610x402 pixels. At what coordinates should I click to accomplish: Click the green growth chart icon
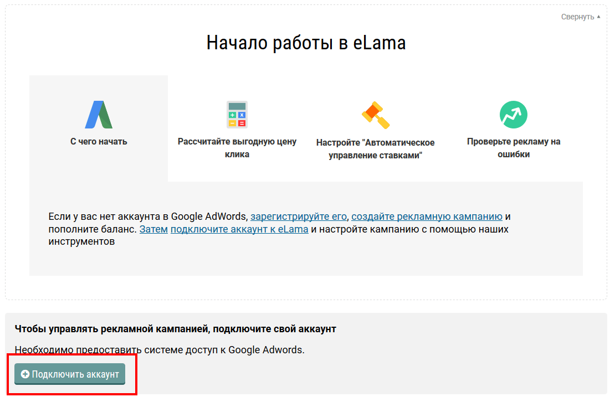point(513,115)
